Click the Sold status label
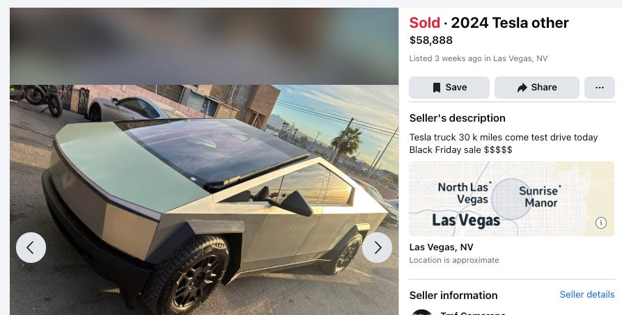The image size is (622, 315). (424, 23)
